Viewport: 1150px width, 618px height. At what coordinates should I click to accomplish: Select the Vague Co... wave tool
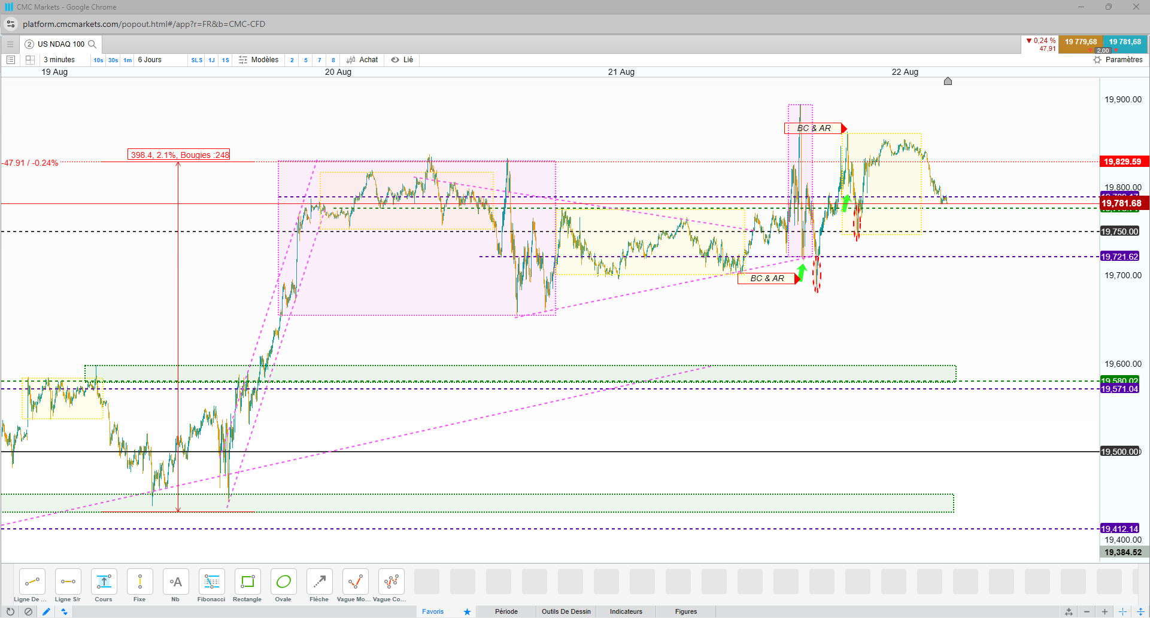click(392, 582)
